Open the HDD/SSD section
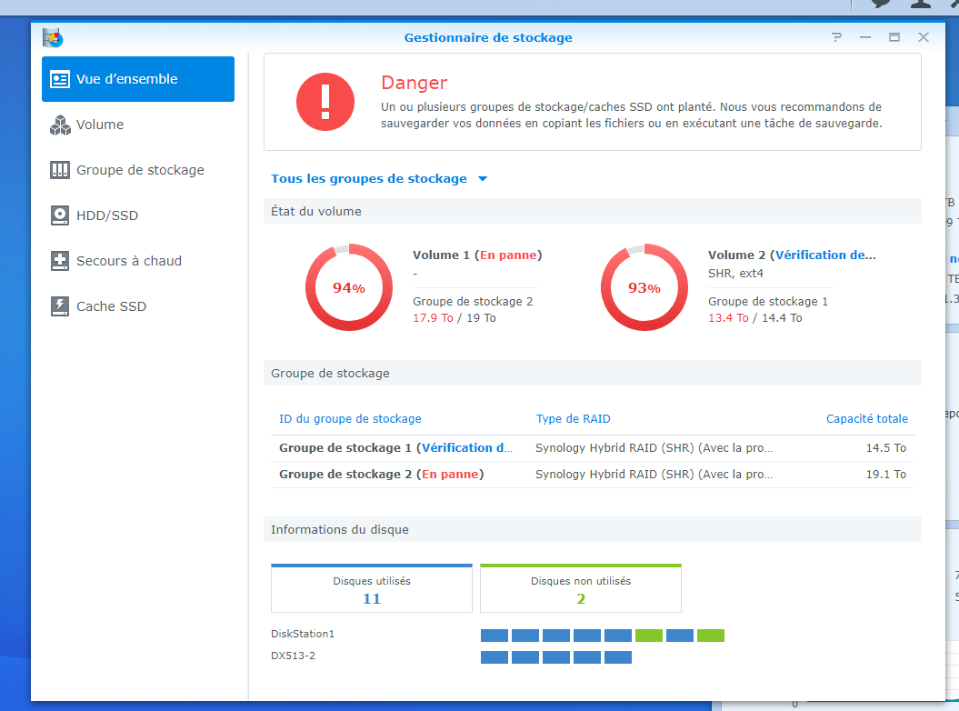This screenshot has height=711, width=959. [138, 215]
